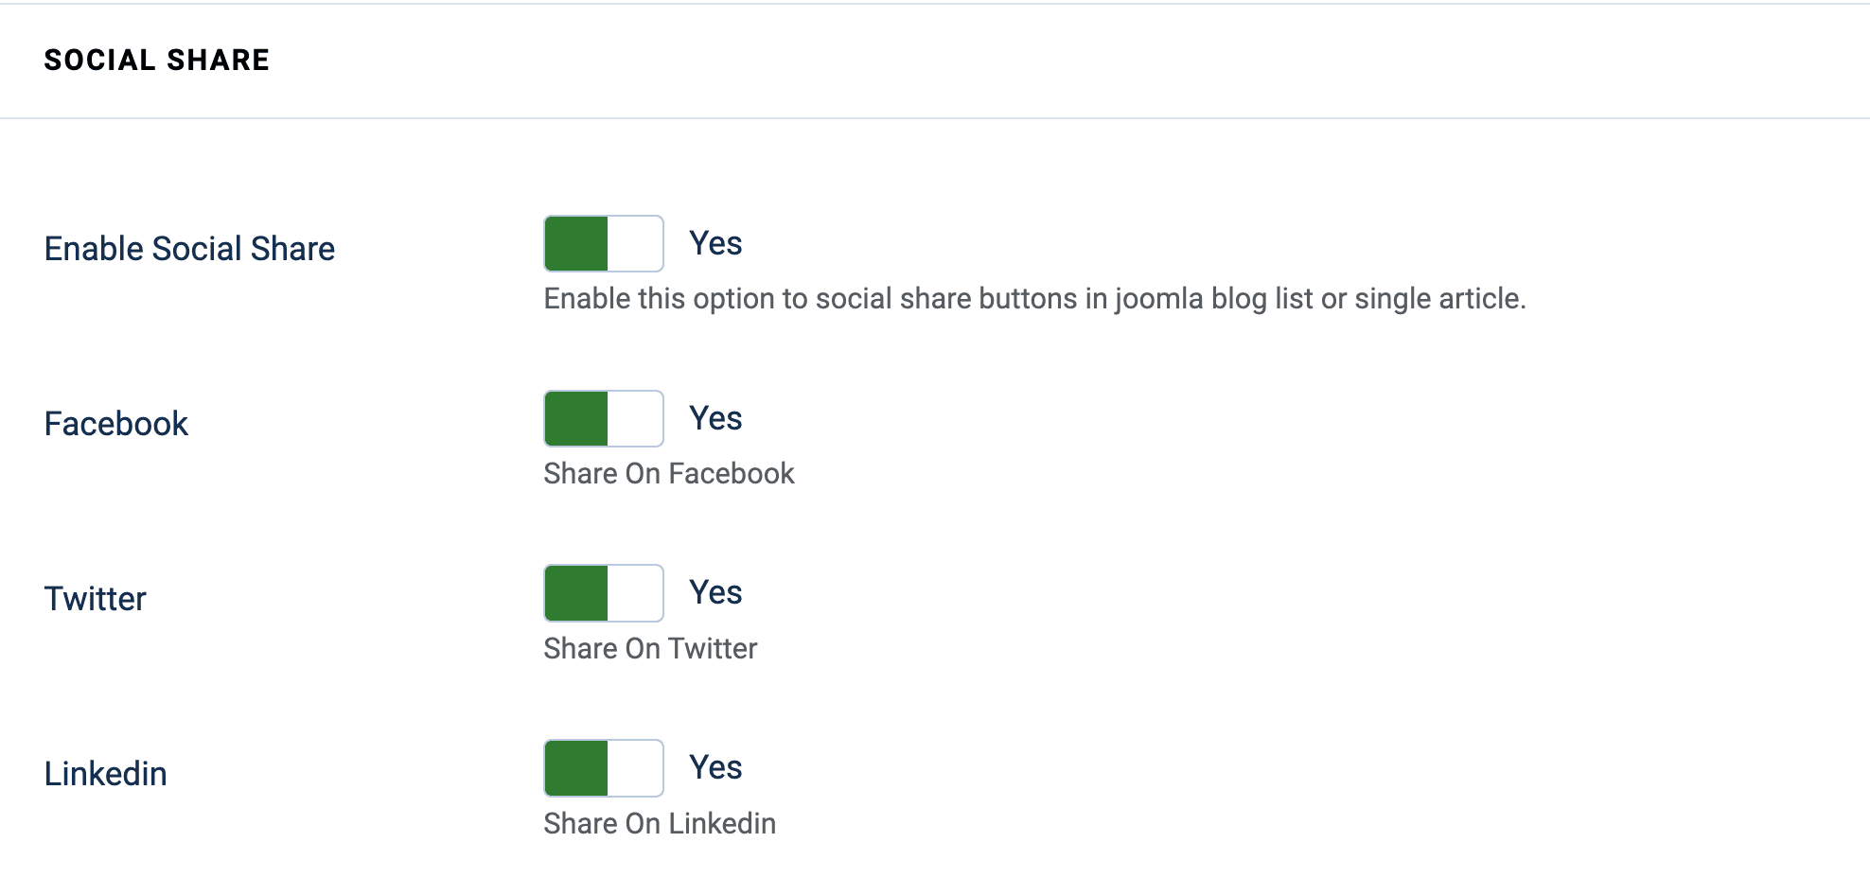The width and height of the screenshot is (1870, 895).
Task: Click Yes beside the Linkedin switch
Action: click(715, 766)
